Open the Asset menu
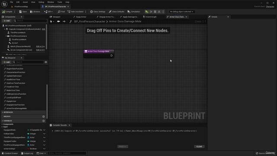 25,2
